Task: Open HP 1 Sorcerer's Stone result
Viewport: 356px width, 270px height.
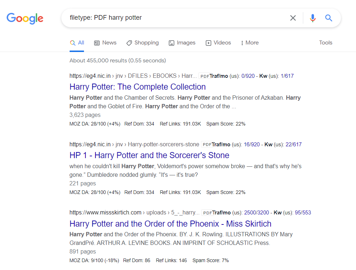Action: click(x=149, y=155)
